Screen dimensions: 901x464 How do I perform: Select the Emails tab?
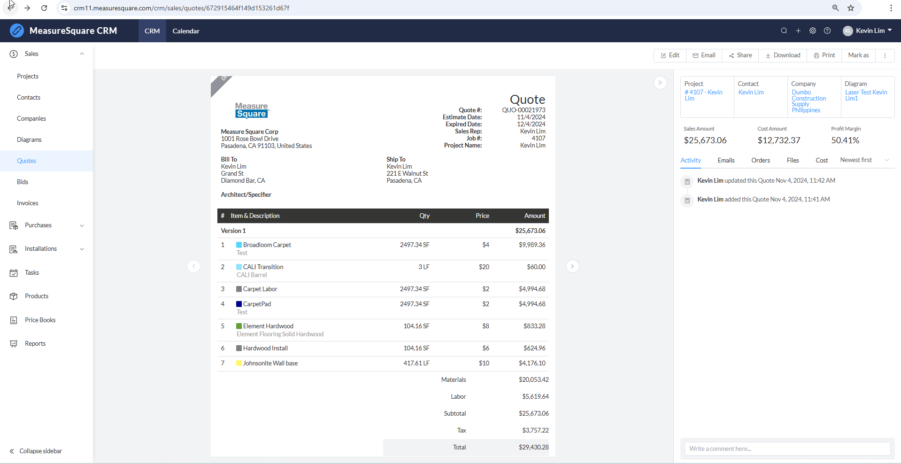(x=726, y=161)
